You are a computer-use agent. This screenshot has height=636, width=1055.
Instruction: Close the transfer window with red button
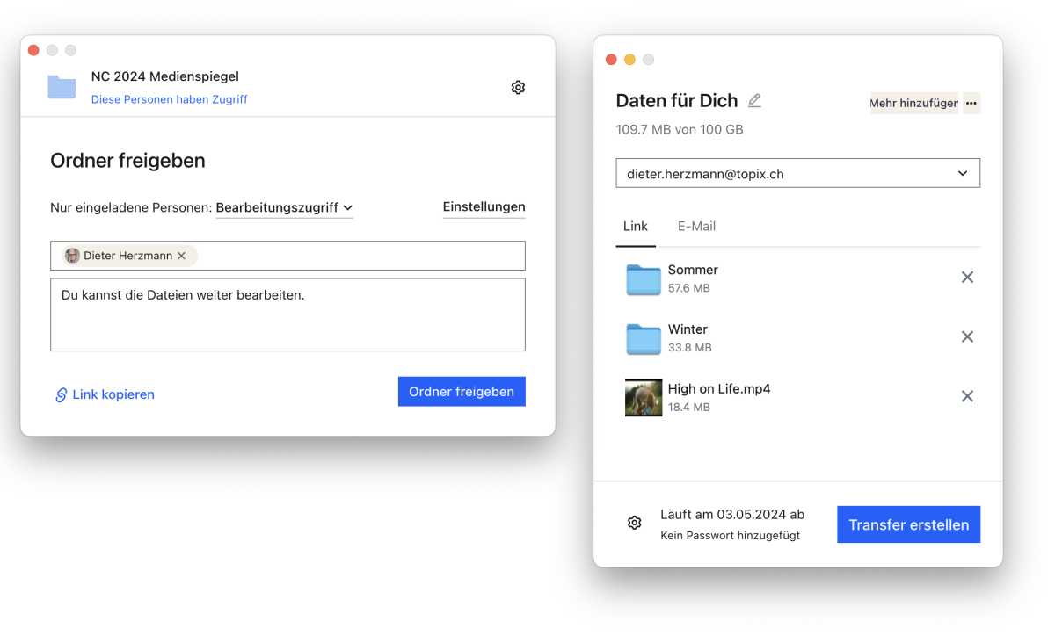[611, 60]
